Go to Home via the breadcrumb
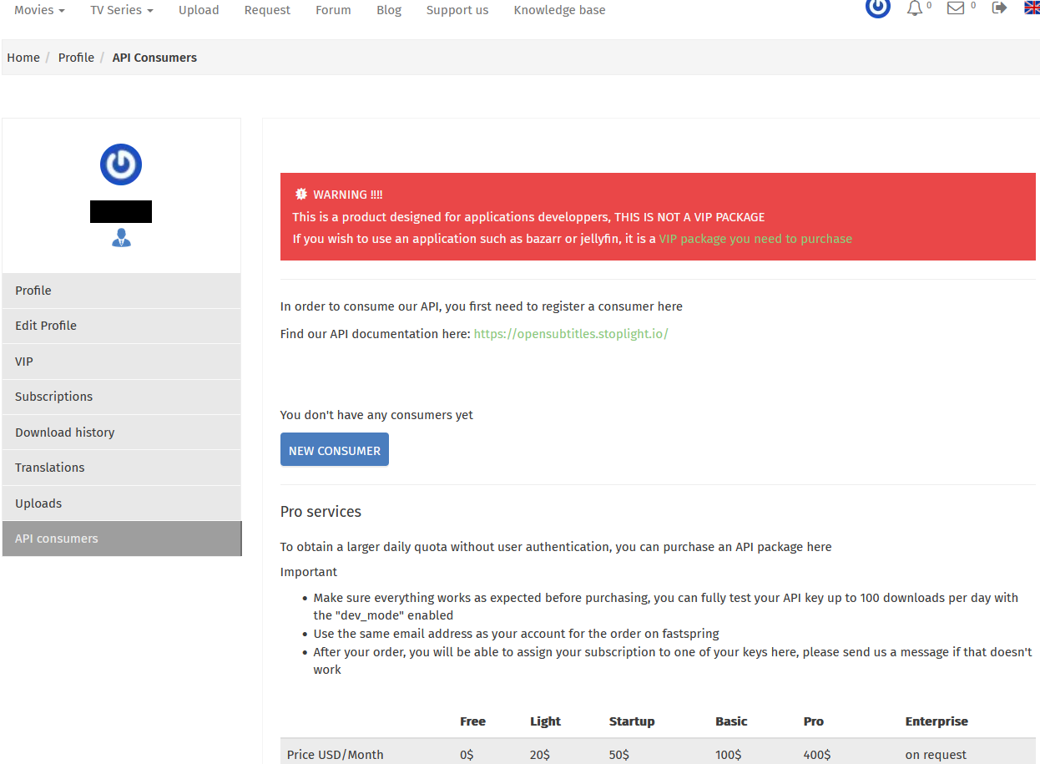The height and width of the screenshot is (764, 1040). click(x=23, y=57)
